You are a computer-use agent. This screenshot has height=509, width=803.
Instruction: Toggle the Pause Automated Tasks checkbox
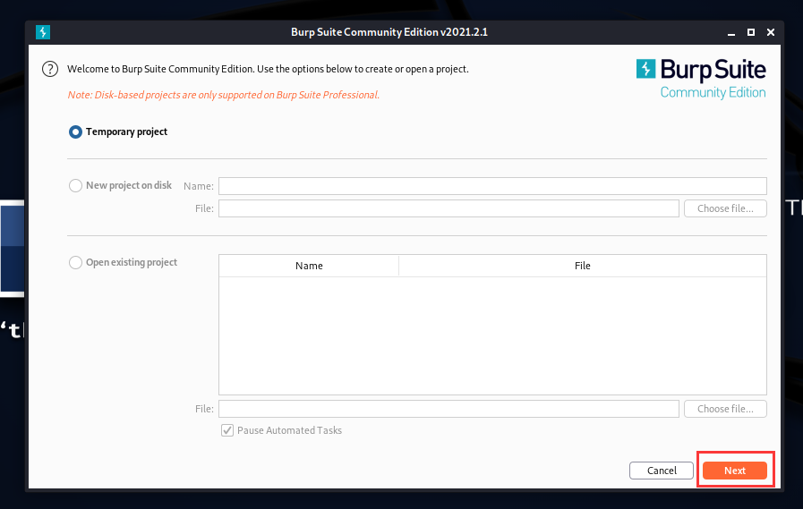227,430
